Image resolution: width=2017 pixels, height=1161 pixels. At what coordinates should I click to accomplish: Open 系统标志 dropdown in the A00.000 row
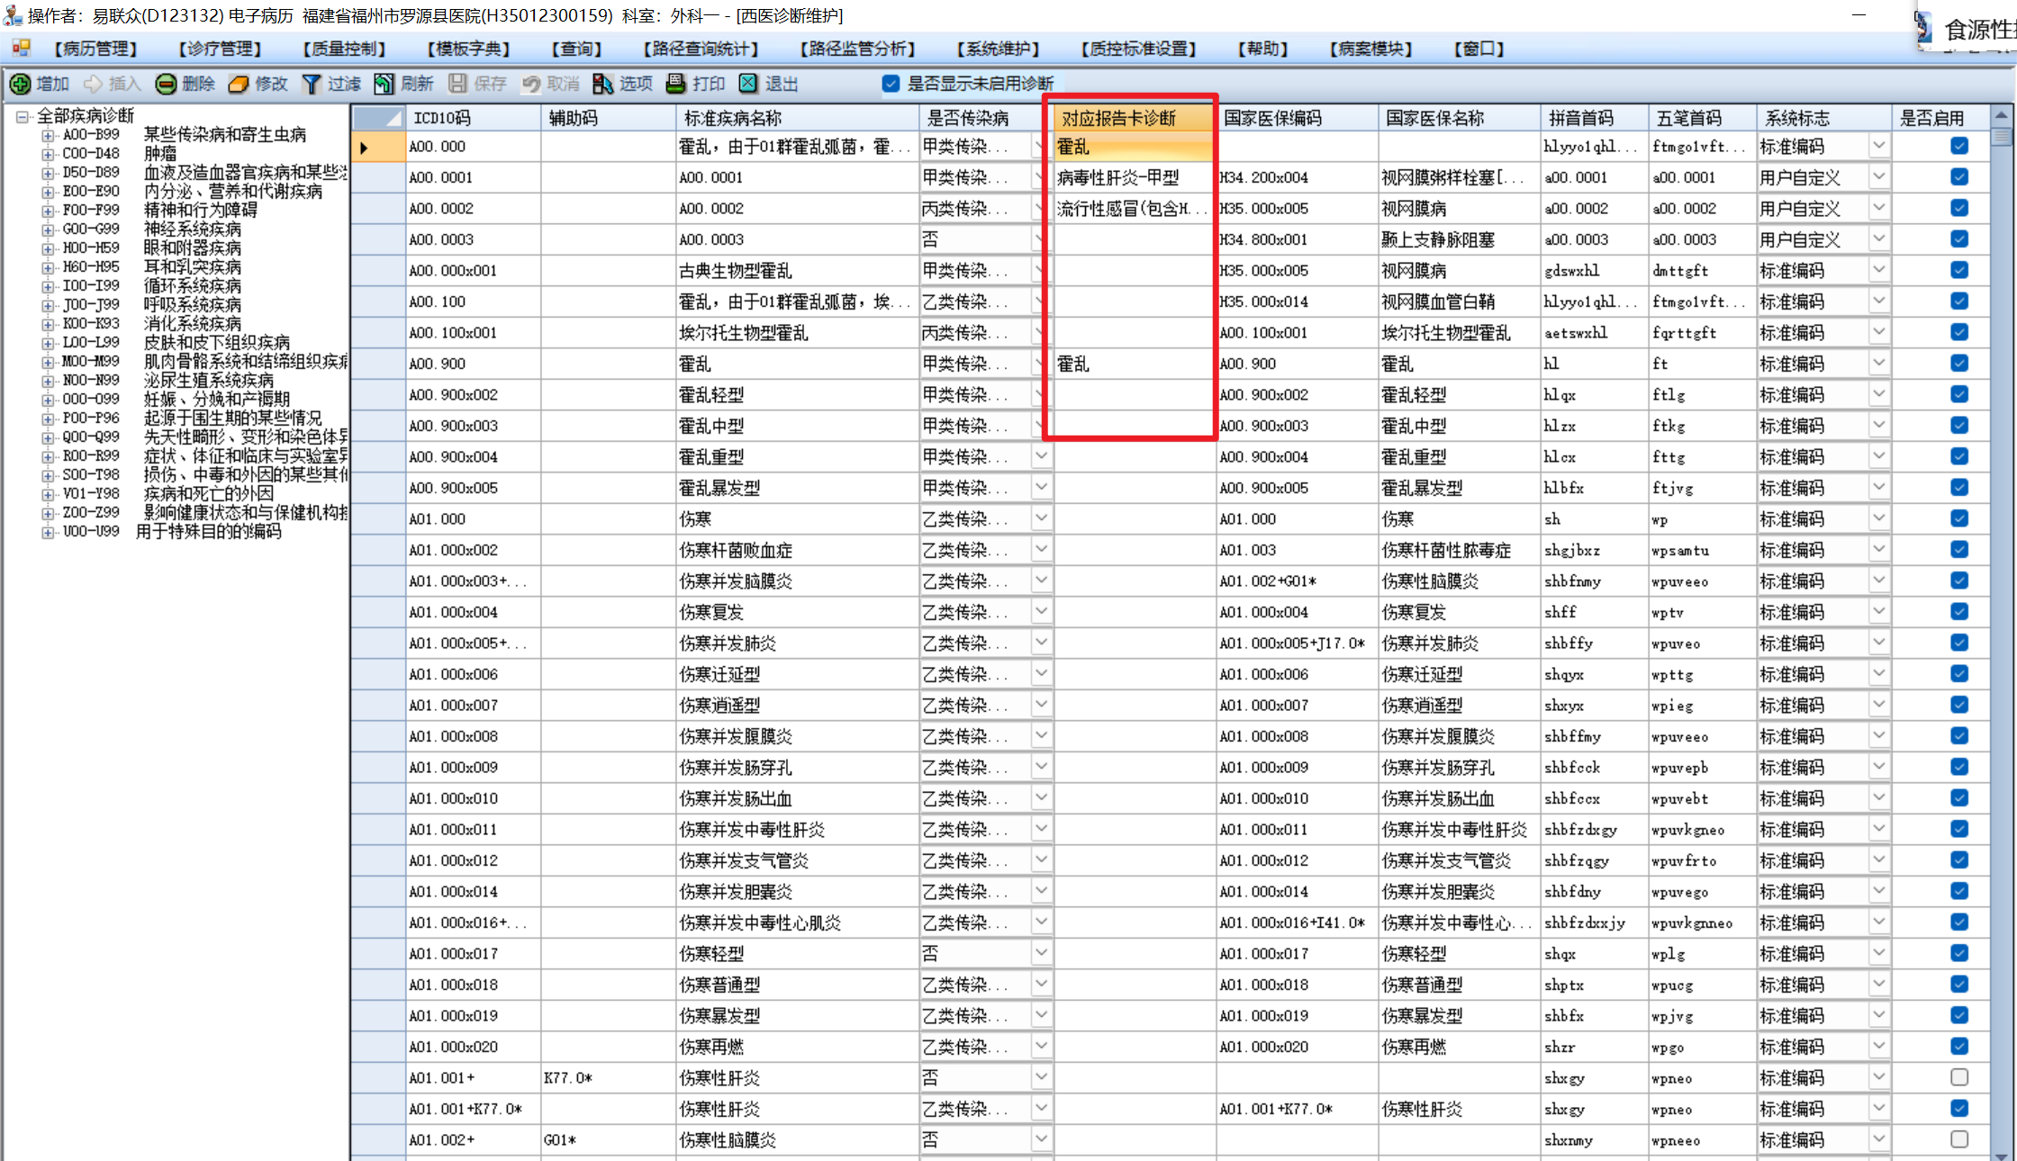tap(1878, 146)
